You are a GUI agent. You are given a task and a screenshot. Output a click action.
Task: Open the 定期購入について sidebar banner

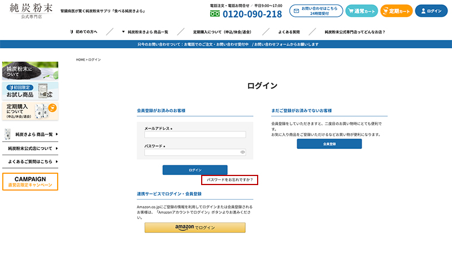30,110
